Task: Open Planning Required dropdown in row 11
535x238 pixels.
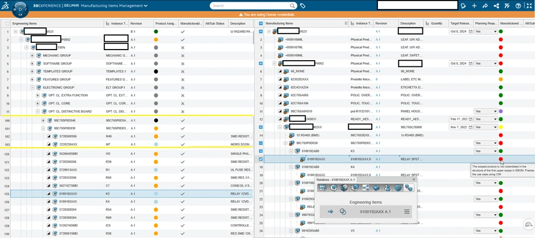Action: coord(485,111)
